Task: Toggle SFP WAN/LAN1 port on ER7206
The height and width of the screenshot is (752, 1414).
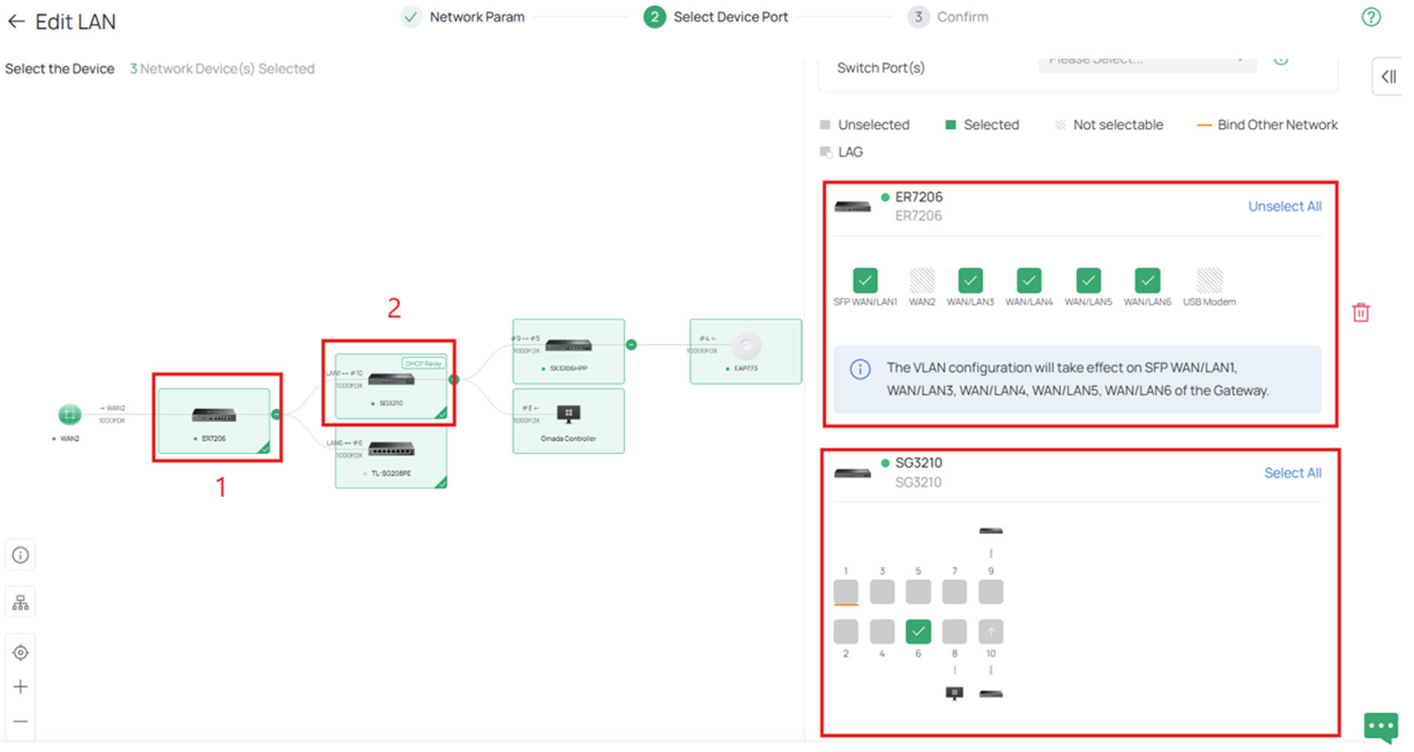Action: pyautogui.click(x=865, y=280)
